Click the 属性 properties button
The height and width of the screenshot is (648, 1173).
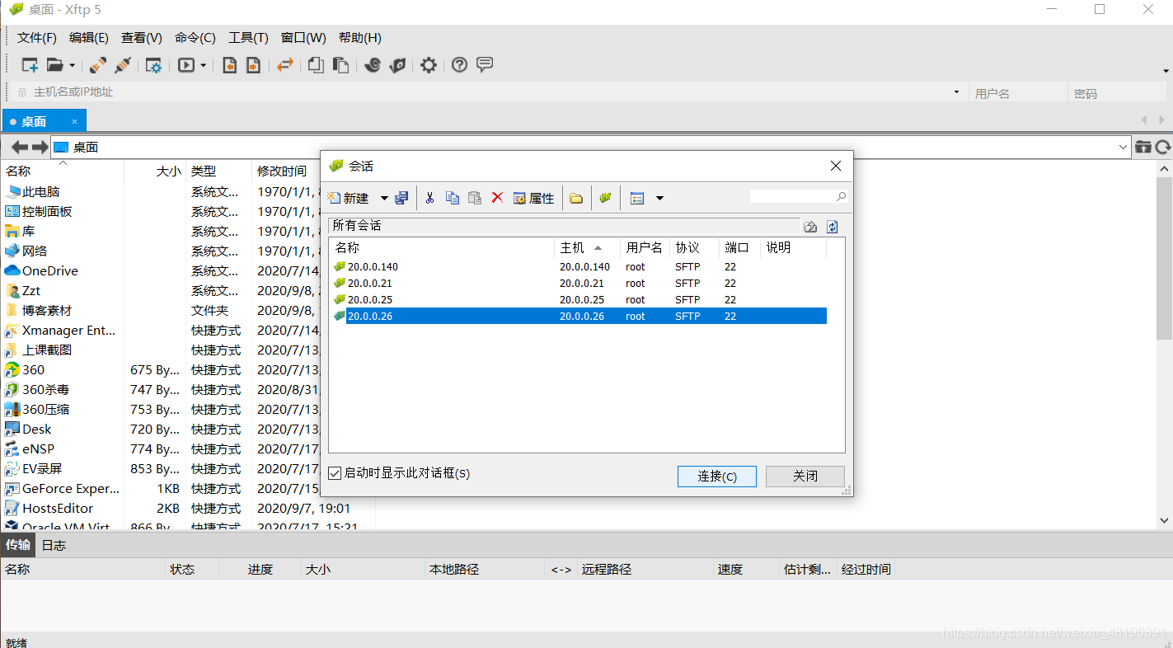[533, 198]
